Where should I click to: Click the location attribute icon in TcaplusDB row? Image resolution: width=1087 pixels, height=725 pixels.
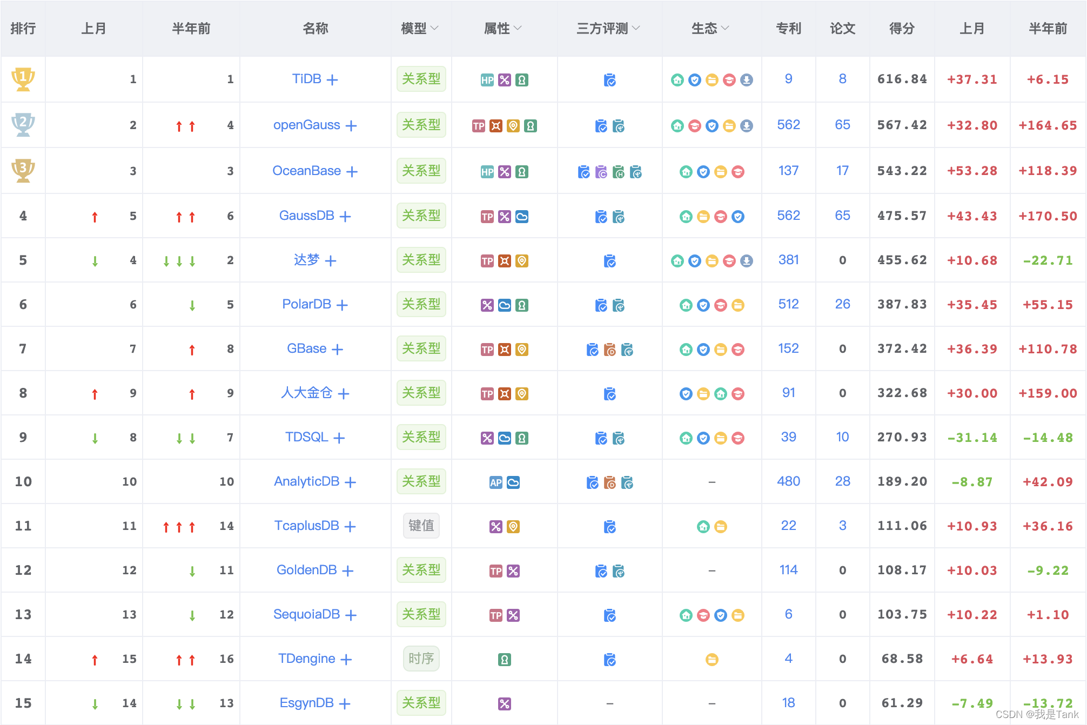[x=513, y=527]
